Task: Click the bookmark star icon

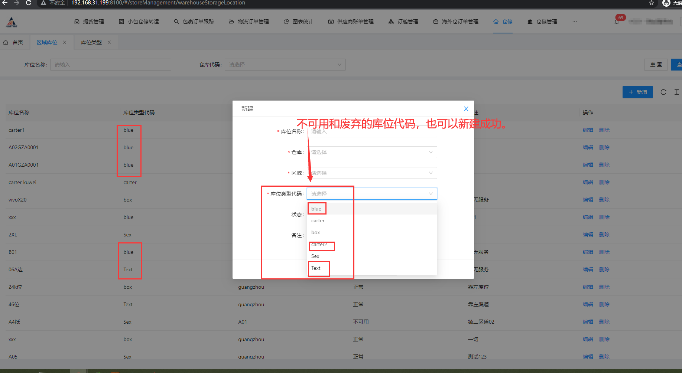Action: (x=651, y=3)
